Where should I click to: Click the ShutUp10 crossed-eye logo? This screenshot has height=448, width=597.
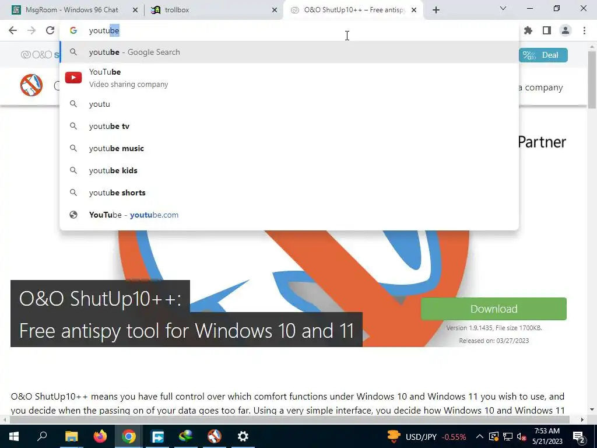click(x=31, y=85)
